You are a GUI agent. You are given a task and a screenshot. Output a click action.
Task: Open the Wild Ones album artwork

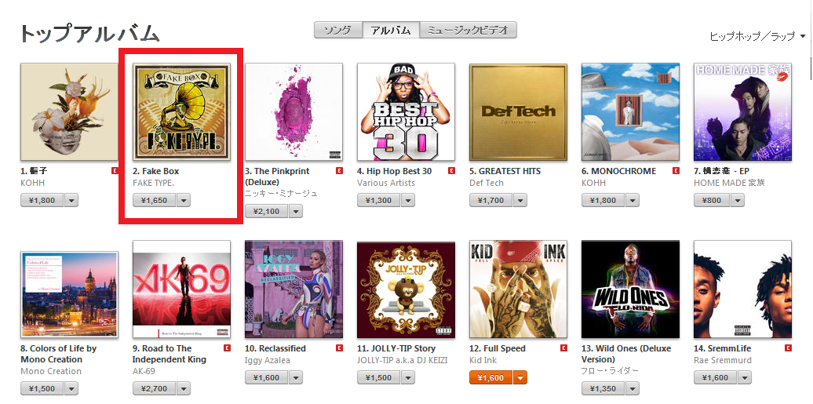click(x=630, y=289)
